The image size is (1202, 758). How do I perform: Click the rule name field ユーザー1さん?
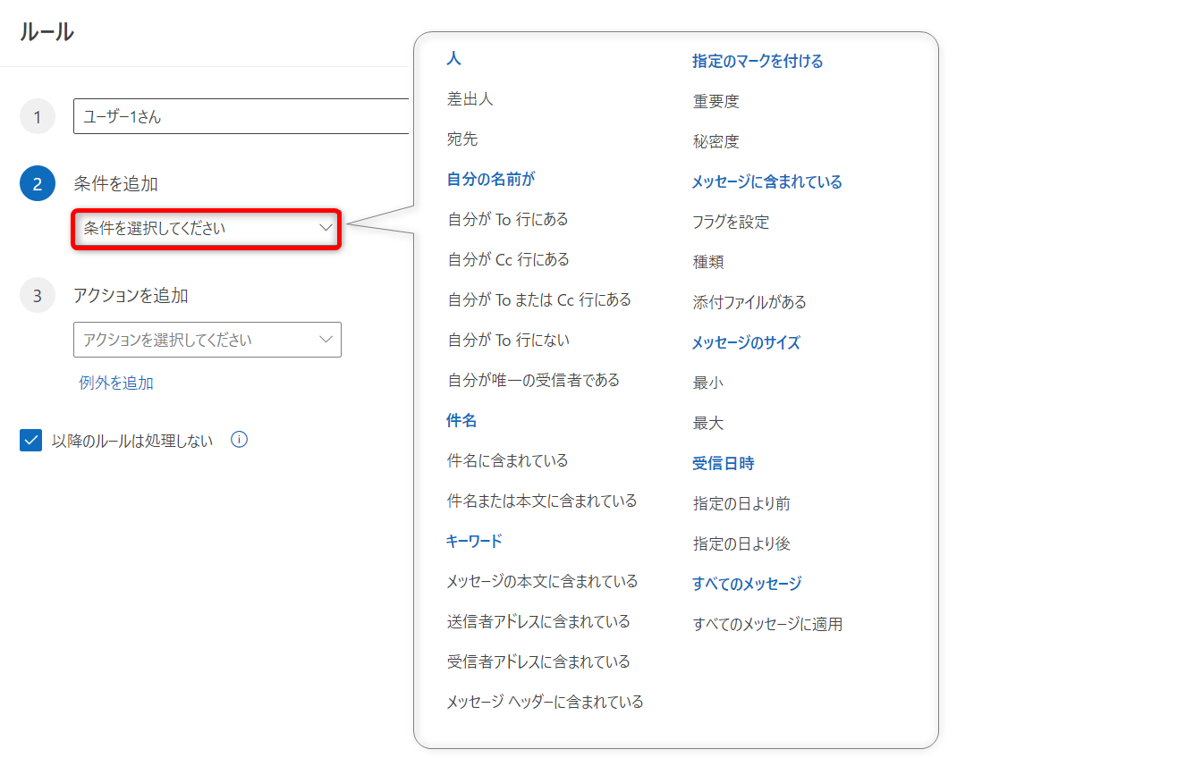tap(241, 116)
